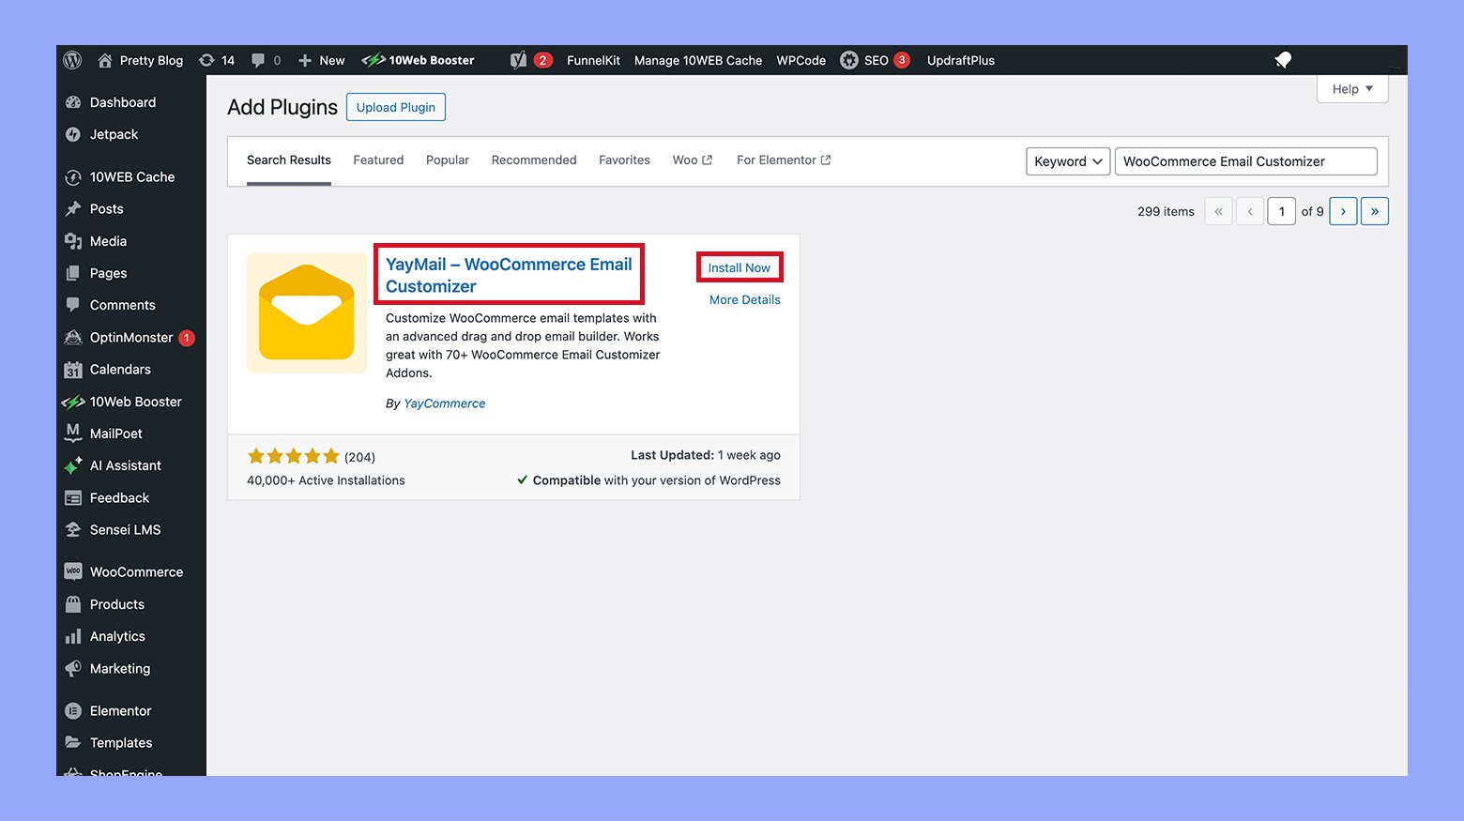This screenshot has width=1464, height=821.
Task: Click the YayMail envelope plugin thumbnail
Action: 307,313
